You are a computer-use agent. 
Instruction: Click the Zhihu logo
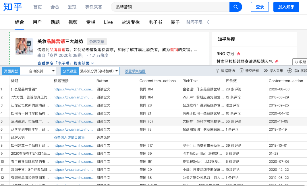[13, 7]
